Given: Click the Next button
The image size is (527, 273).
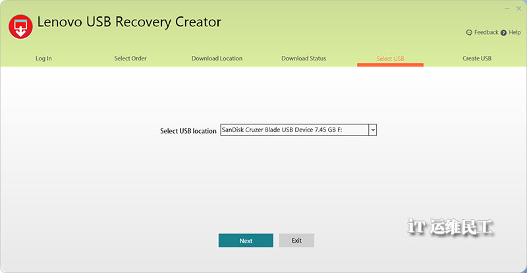Looking at the screenshot, I should pyautogui.click(x=246, y=240).
